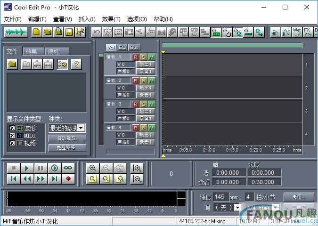Viewport: 318px width, 226px height.
Task: Click track 1 volume V 0 field
Action: 125,65
